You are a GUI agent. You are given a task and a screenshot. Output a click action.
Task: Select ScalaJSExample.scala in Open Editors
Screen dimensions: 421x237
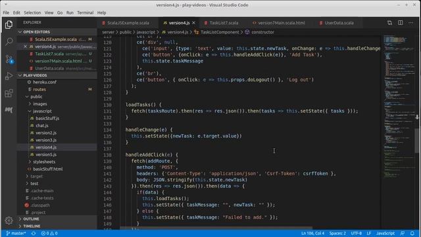[x=56, y=39]
